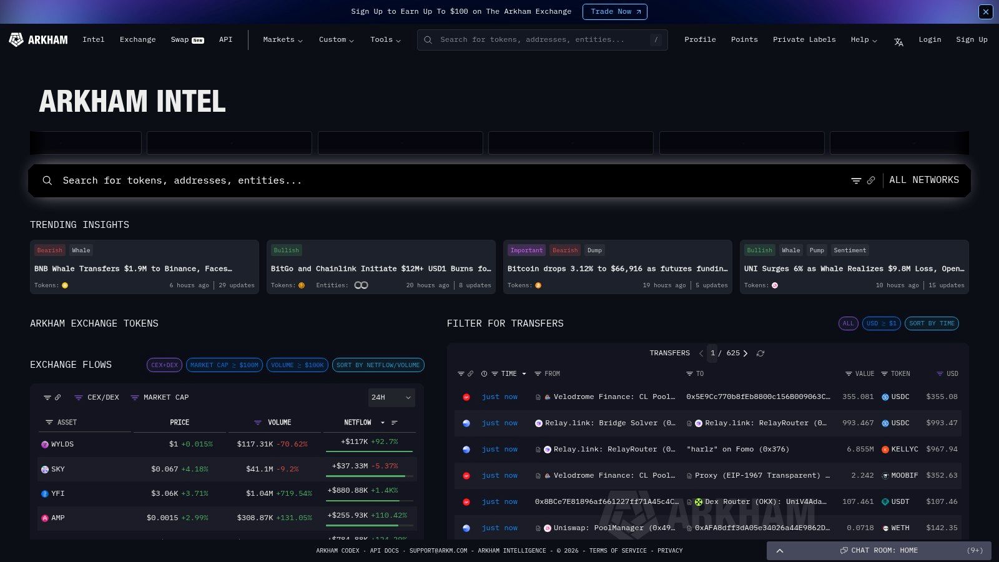The image size is (999, 562).
Task: Click the YFI token icon
Action: (45, 494)
